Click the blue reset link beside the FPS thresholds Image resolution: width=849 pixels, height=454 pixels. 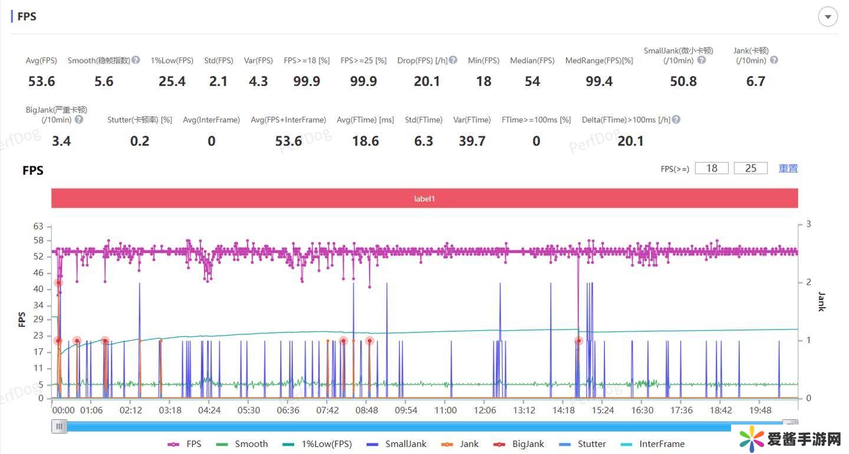[788, 169]
